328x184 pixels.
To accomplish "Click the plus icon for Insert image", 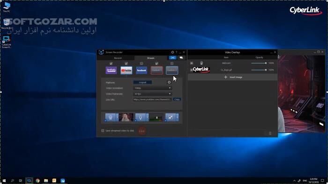I will pos(225,77).
